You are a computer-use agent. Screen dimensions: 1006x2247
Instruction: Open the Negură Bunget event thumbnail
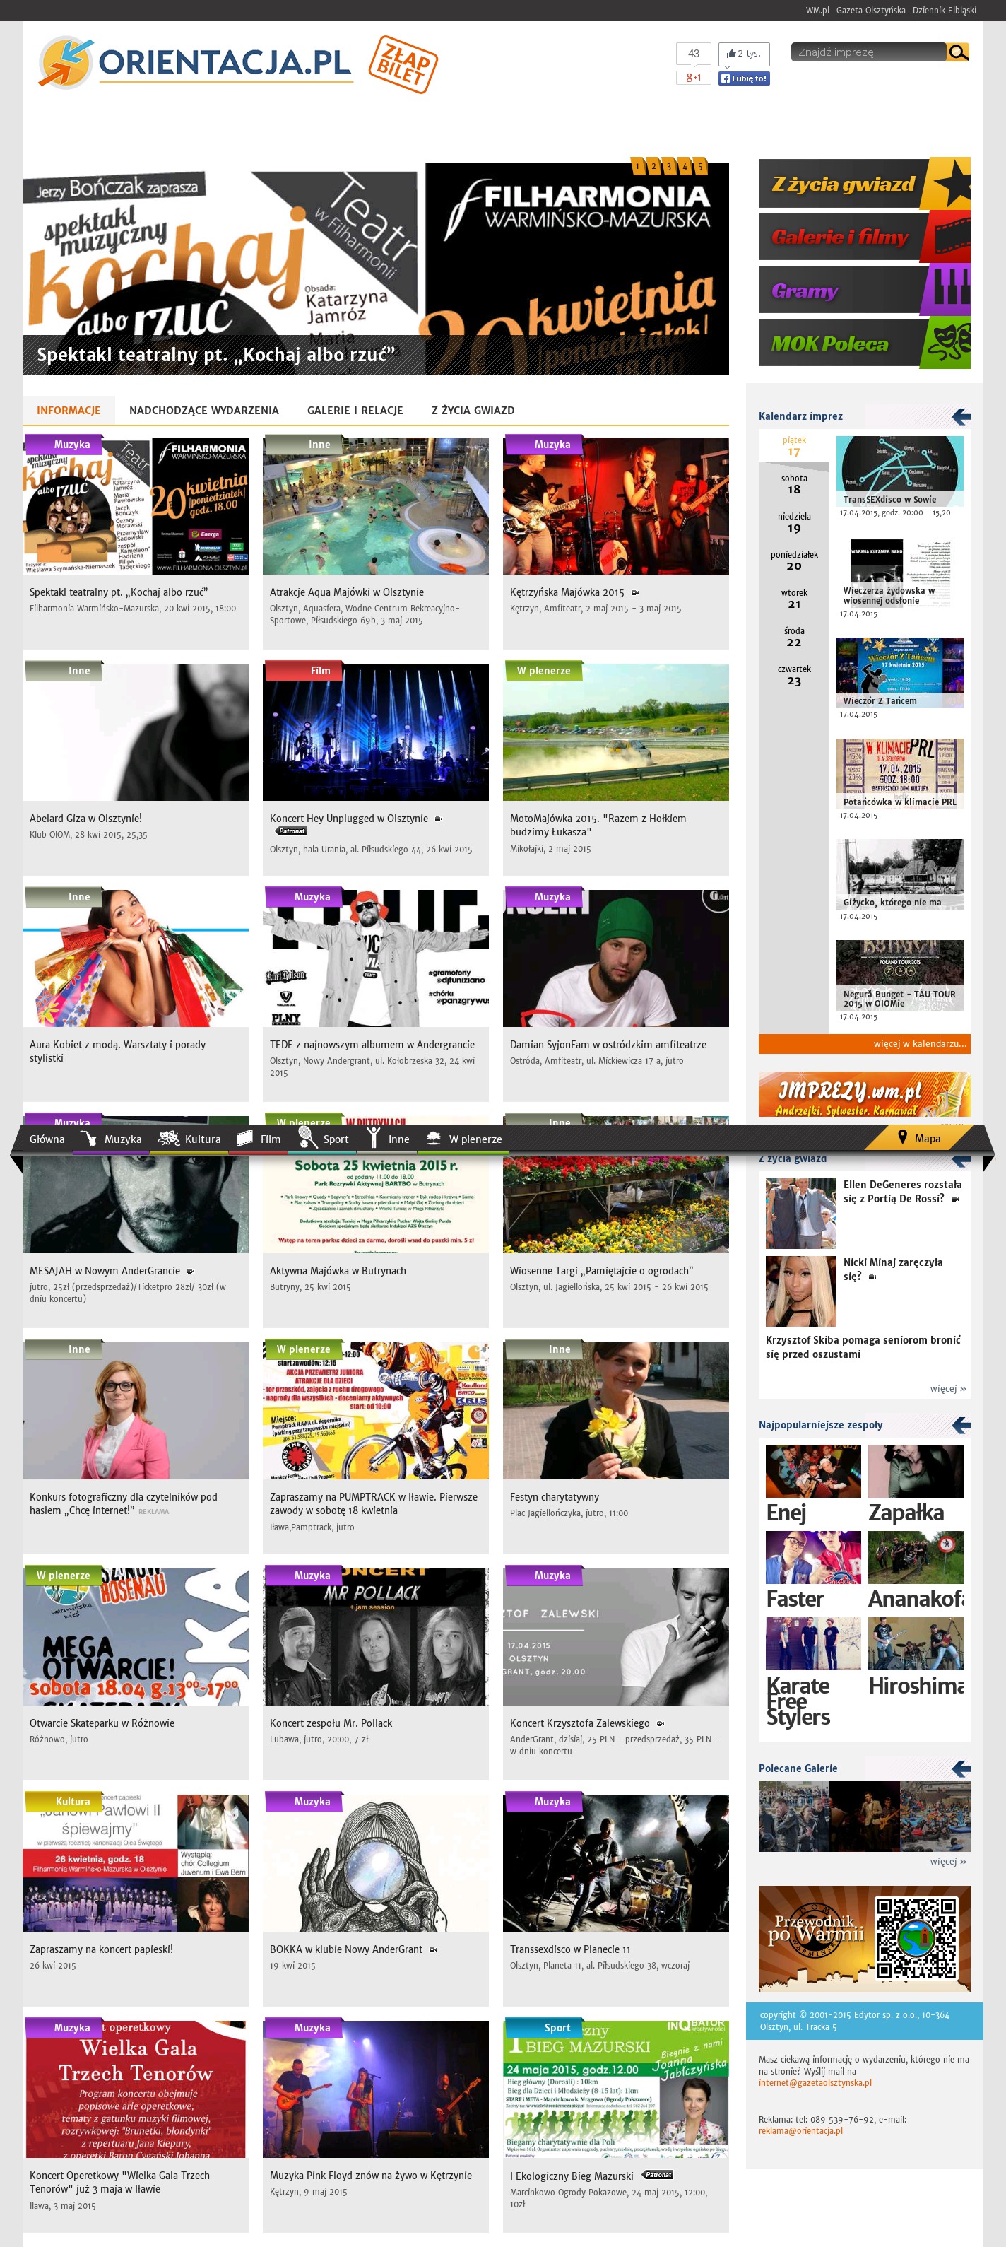coord(899,975)
